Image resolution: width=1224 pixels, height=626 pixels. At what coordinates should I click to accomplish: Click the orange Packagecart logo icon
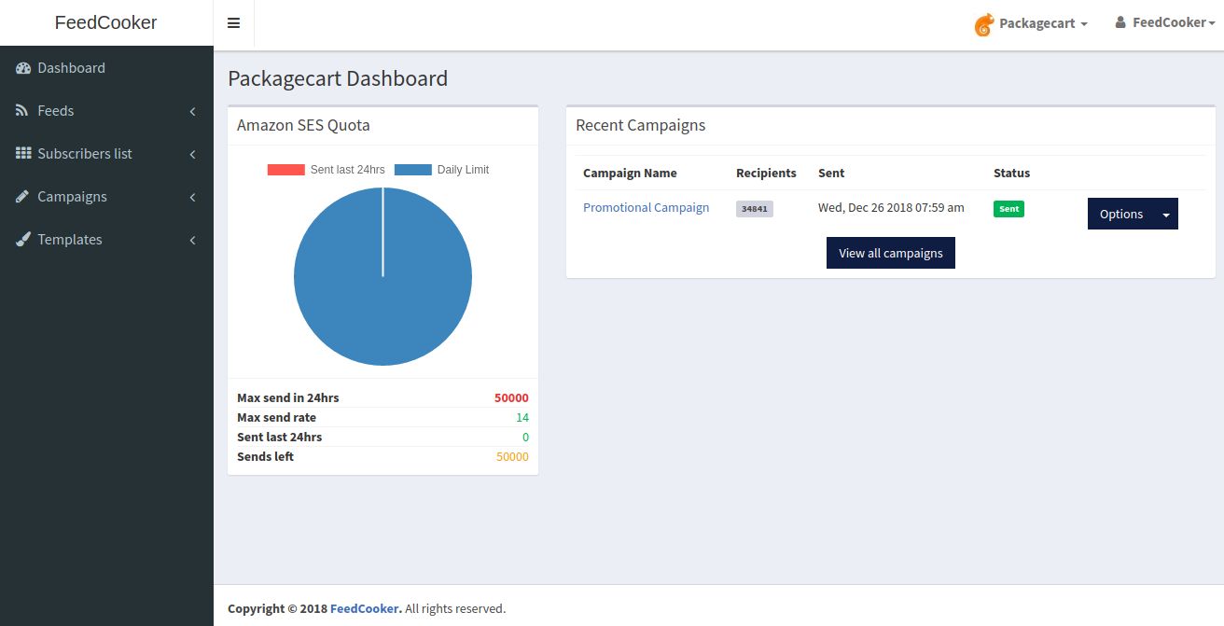point(983,24)
